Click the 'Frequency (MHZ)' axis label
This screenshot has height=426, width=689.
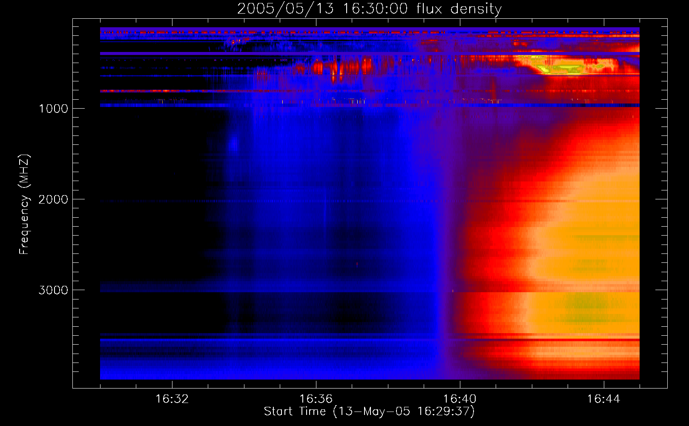click(24, 204)
